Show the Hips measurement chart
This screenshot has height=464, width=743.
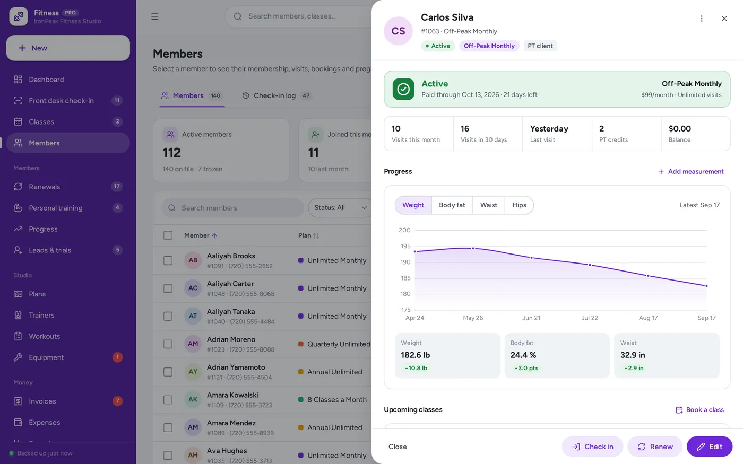click(519, 205)
